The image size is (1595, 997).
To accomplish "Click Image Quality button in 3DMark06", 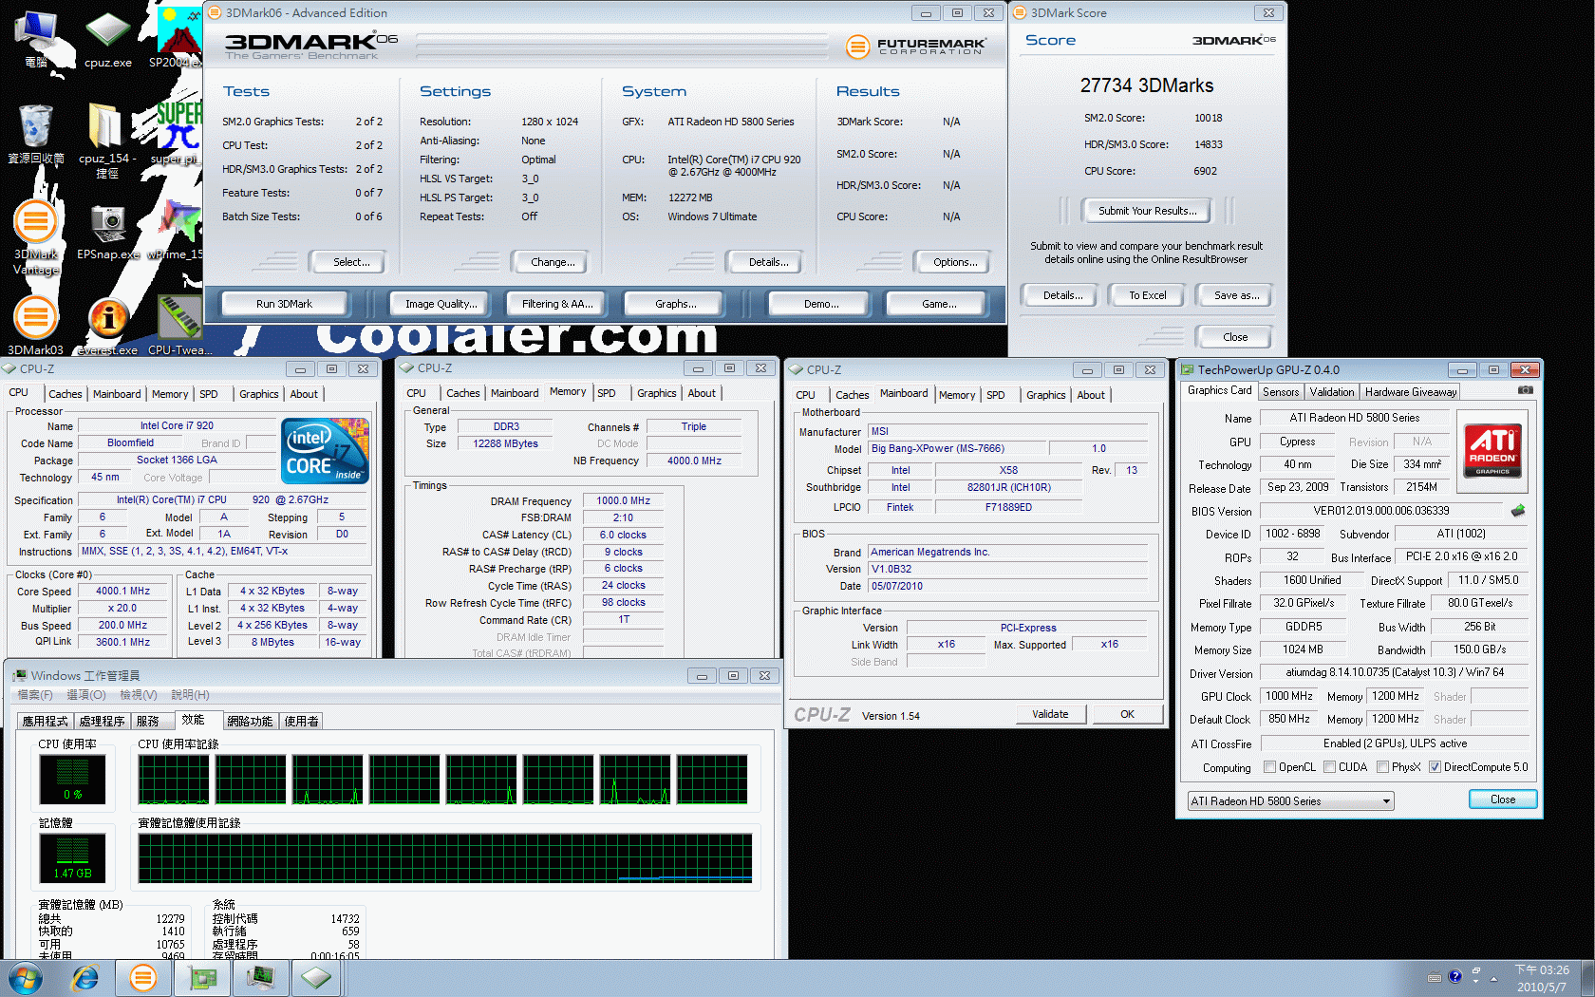I will 441,304.
